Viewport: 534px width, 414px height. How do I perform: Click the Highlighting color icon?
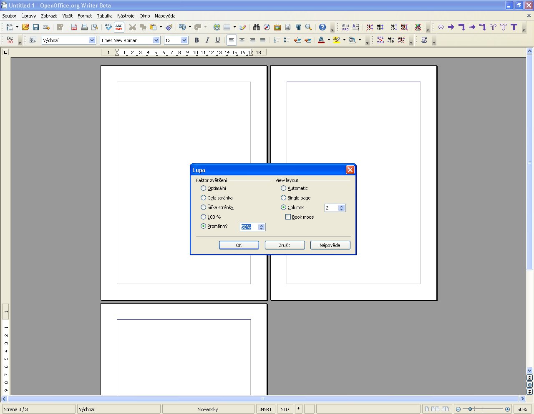point(337,40)
